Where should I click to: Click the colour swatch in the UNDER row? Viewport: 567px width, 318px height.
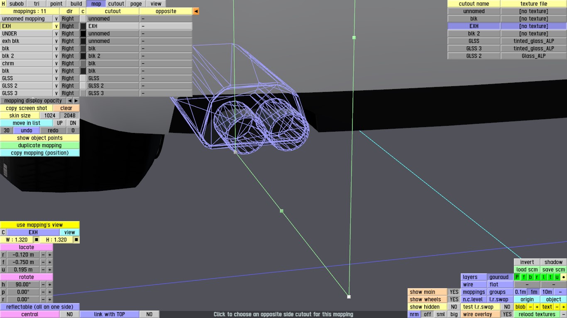tap(83, 34)
